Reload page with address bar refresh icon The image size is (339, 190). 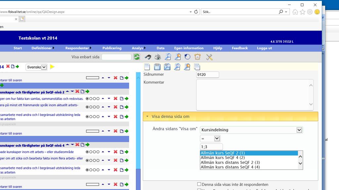(196, 12)
